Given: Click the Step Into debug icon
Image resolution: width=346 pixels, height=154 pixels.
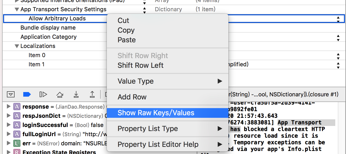Looking at the screenshot, I should (76, 94).
